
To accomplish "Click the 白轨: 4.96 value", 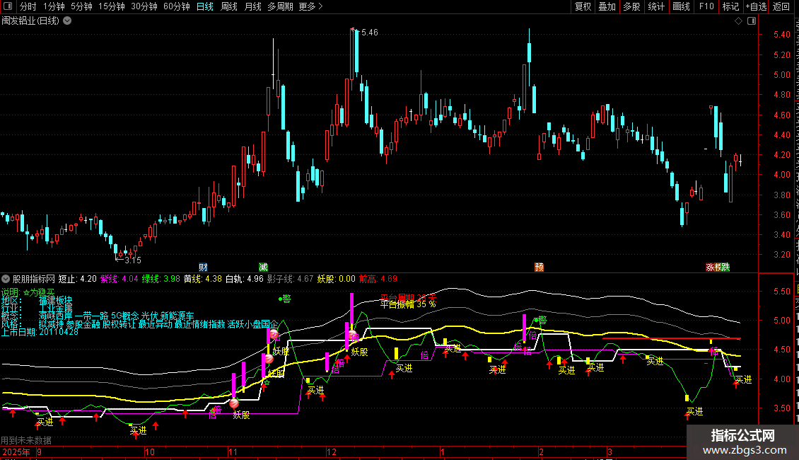I will click(245, 279).
